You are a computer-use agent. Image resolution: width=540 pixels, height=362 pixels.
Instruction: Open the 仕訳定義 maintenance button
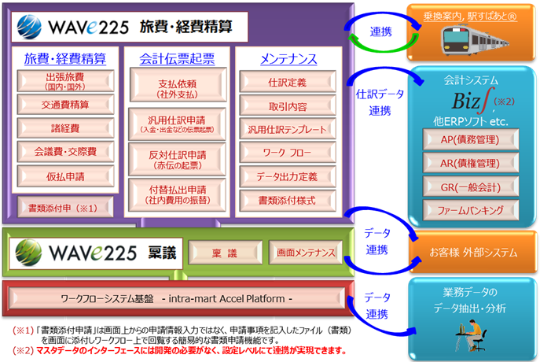point(288,82)
